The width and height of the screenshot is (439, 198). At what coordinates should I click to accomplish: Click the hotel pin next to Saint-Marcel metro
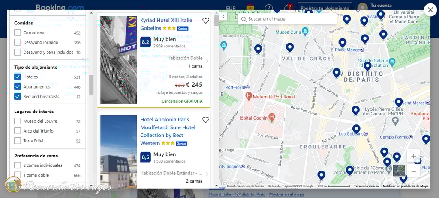click(x=399, y=102)
